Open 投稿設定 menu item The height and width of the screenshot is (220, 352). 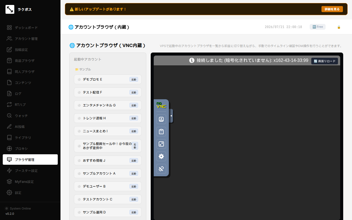pyautogui.click(x=30, y=50)
